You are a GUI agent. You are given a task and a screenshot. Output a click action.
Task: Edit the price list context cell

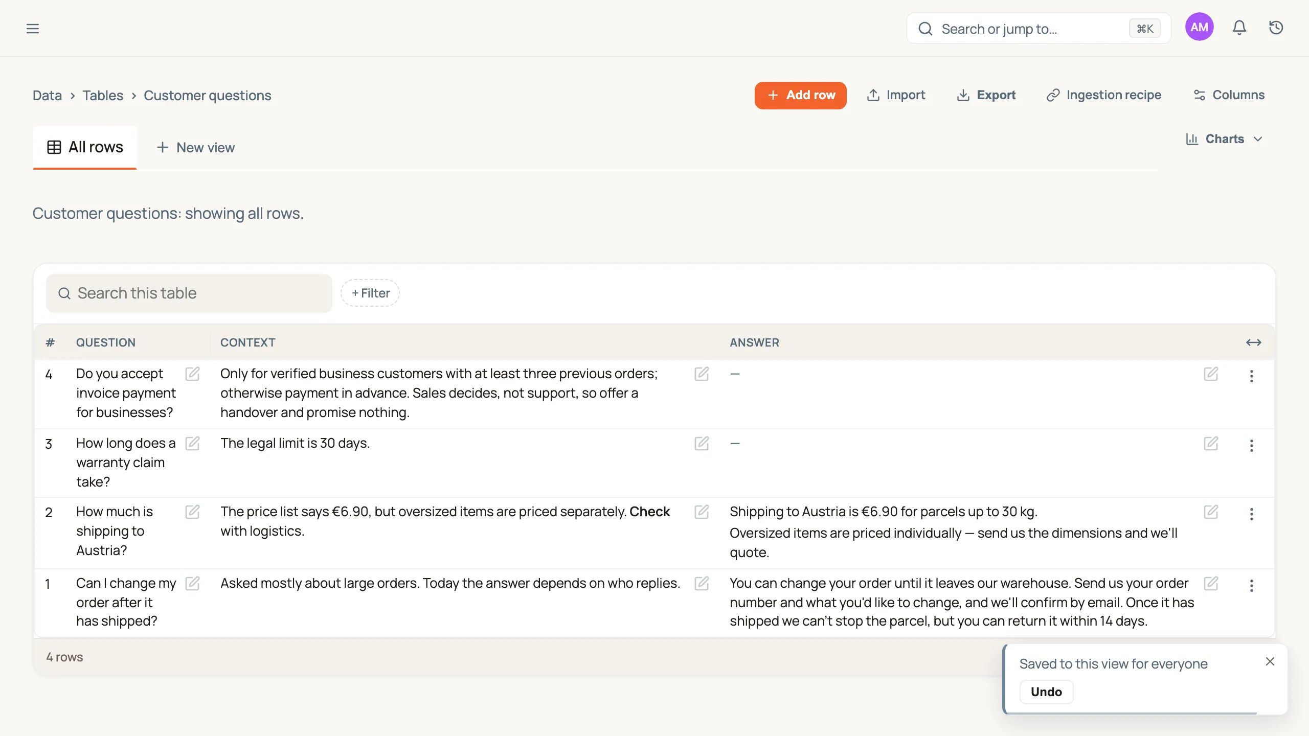(702, 512)
